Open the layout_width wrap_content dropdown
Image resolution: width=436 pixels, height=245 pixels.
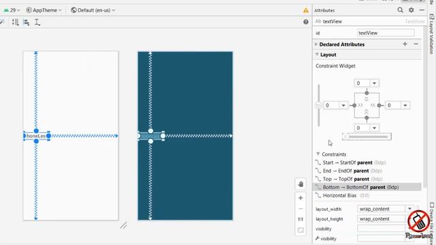point(409,209)
